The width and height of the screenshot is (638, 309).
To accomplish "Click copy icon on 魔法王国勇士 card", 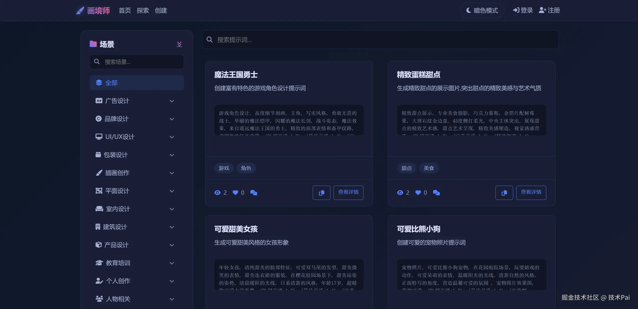I will pyautogui.click(x=321, y=193).
